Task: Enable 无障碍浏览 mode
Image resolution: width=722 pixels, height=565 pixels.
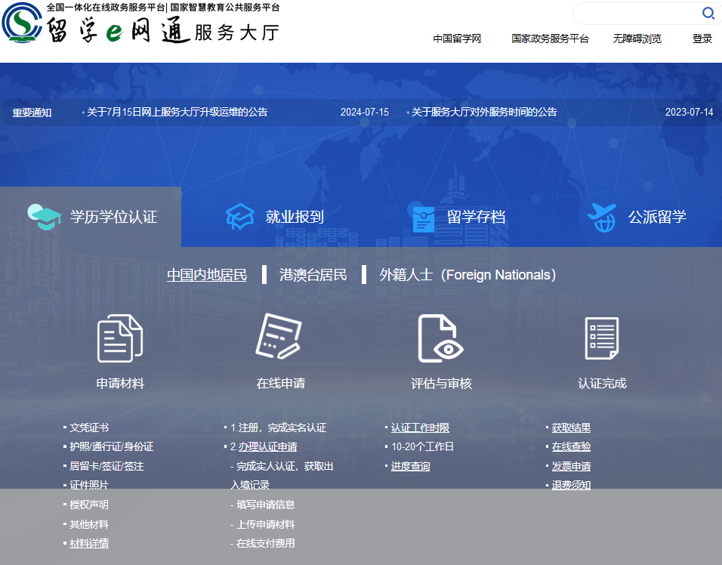Action: [637, 39]
